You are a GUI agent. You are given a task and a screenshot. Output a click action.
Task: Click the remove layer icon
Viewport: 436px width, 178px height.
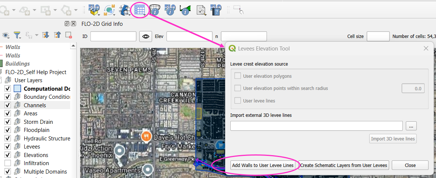coord(68,35)
